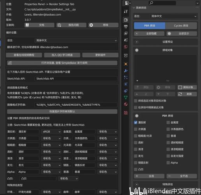Image resolution: width=201 pixels, height=195 pixels.
Task: Click the 图像格式字符串 format string field
Action: [76, 105]
